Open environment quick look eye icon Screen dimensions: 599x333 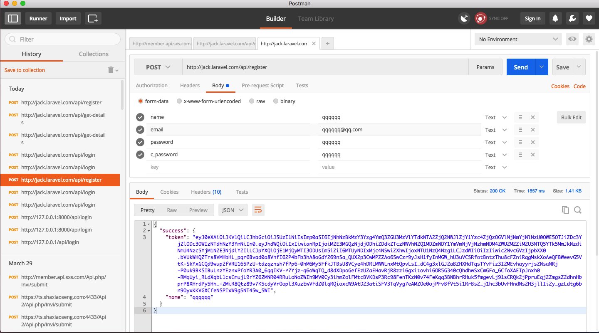tap(572, 39)
